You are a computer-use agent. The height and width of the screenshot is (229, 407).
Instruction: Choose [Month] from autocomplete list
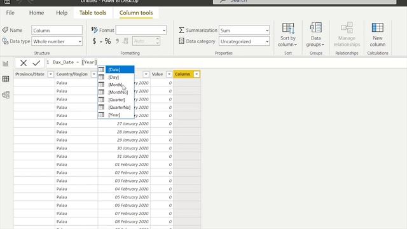(x=116, y=85)
